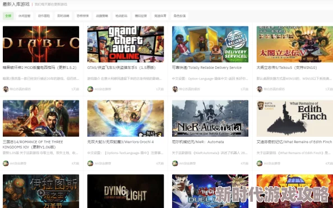
Task: Click the title 艾迪芬奇的记忆/What Remains of Edith Finch
Action: click(x=294, y=142)
